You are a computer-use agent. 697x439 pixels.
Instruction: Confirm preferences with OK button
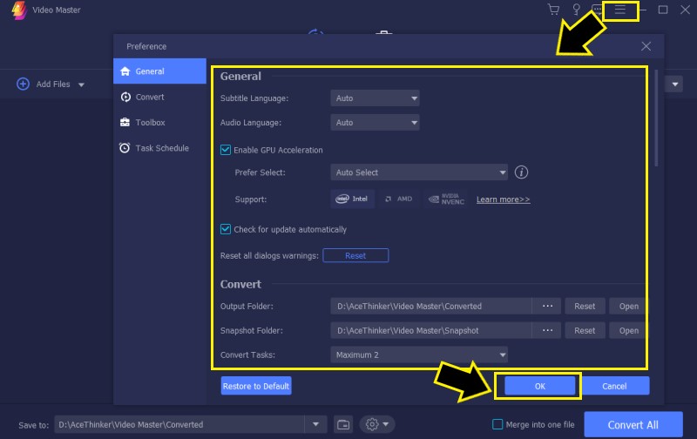(x=539, y=386)
